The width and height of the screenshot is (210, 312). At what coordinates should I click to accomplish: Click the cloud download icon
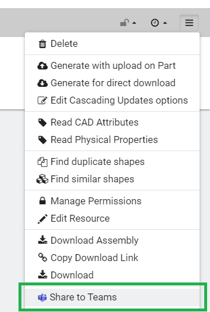pyautogui.click(x=42, y=83)
